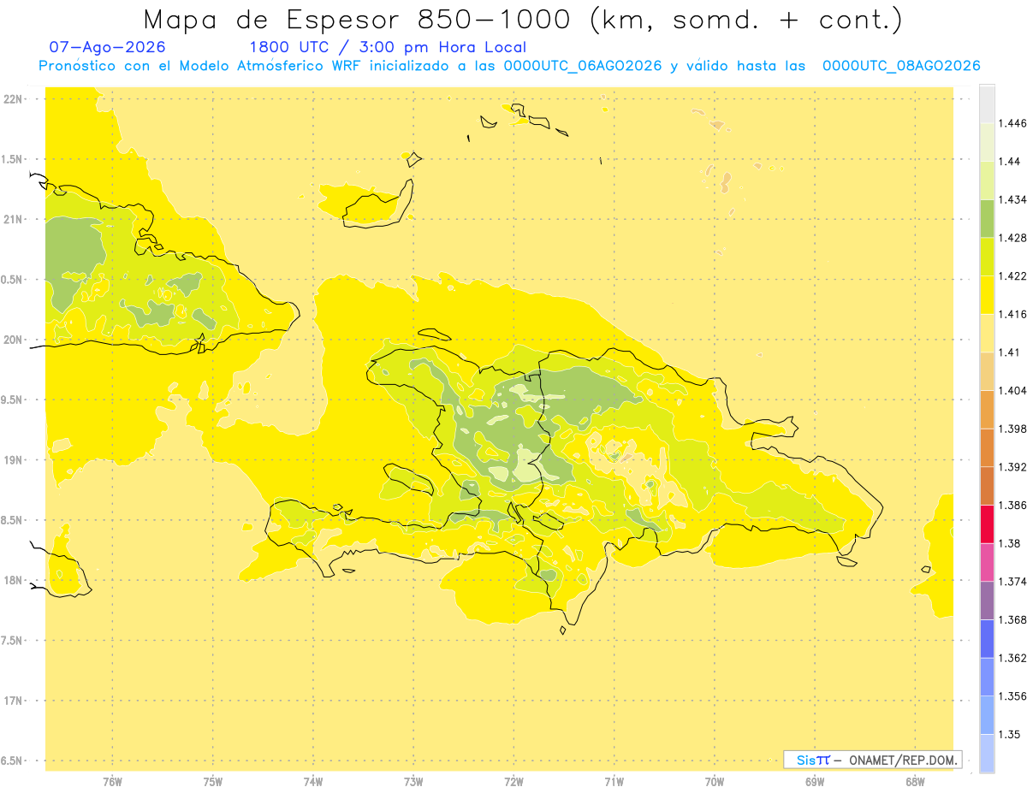Click the longitude label 70W
Screen dimensions: 1027x793
point(714,781)
